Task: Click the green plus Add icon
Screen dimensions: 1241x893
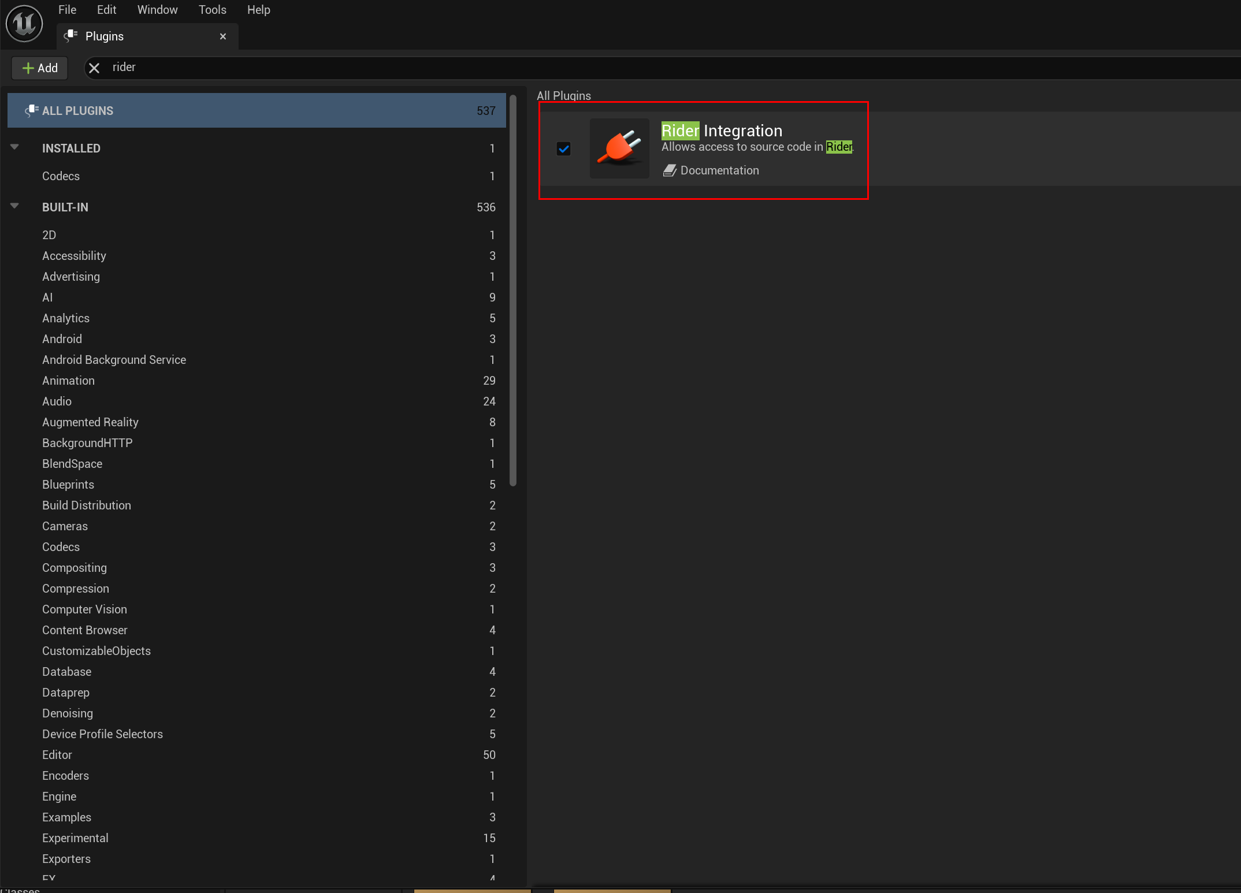Action: pos(28,68)
